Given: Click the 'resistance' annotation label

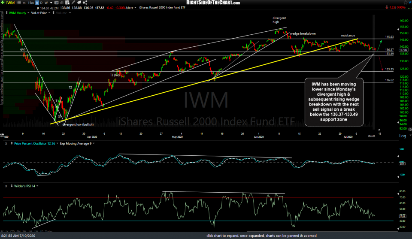Looking at the screenshot, I should 348,36.
